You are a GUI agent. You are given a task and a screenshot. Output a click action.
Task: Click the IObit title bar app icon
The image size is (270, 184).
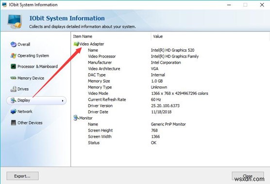(4, 5)
